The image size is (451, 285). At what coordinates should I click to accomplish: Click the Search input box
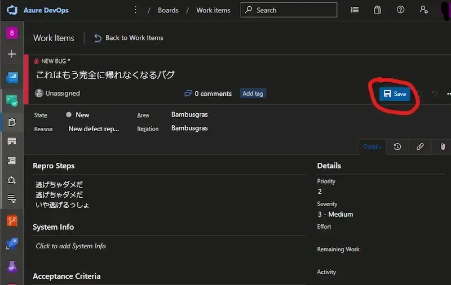(289, 10)
